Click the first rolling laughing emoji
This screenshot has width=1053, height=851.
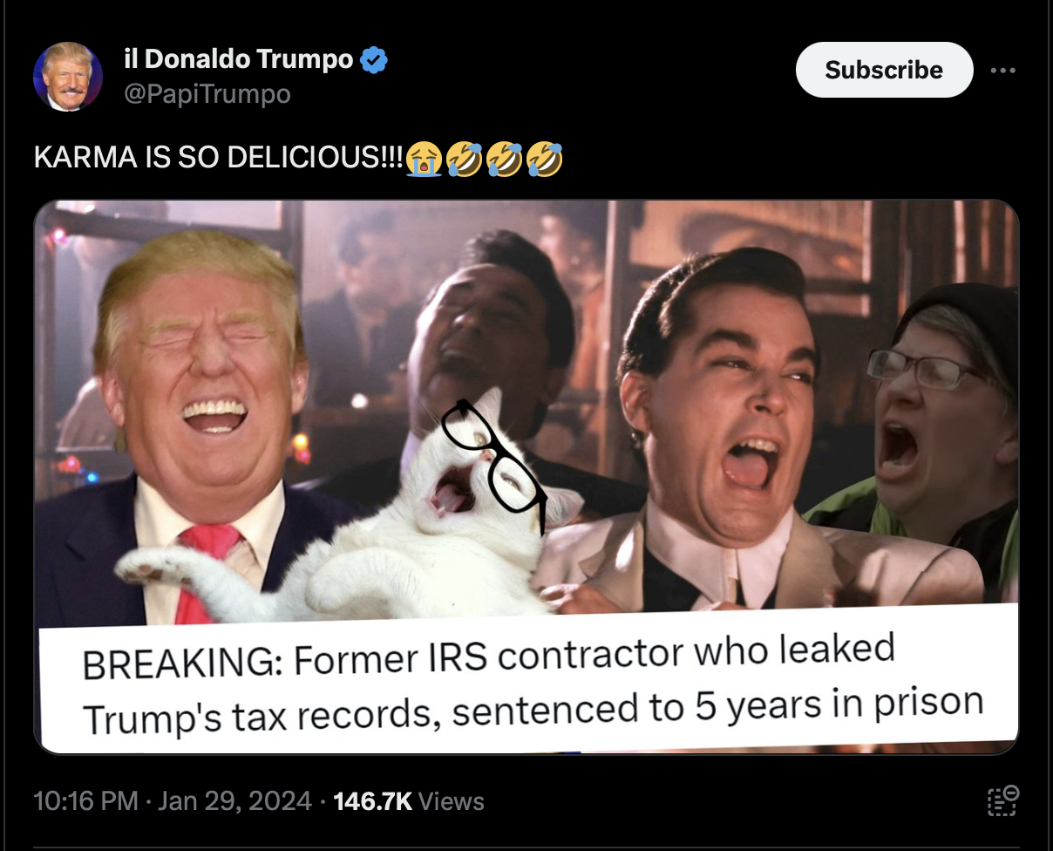463,158
